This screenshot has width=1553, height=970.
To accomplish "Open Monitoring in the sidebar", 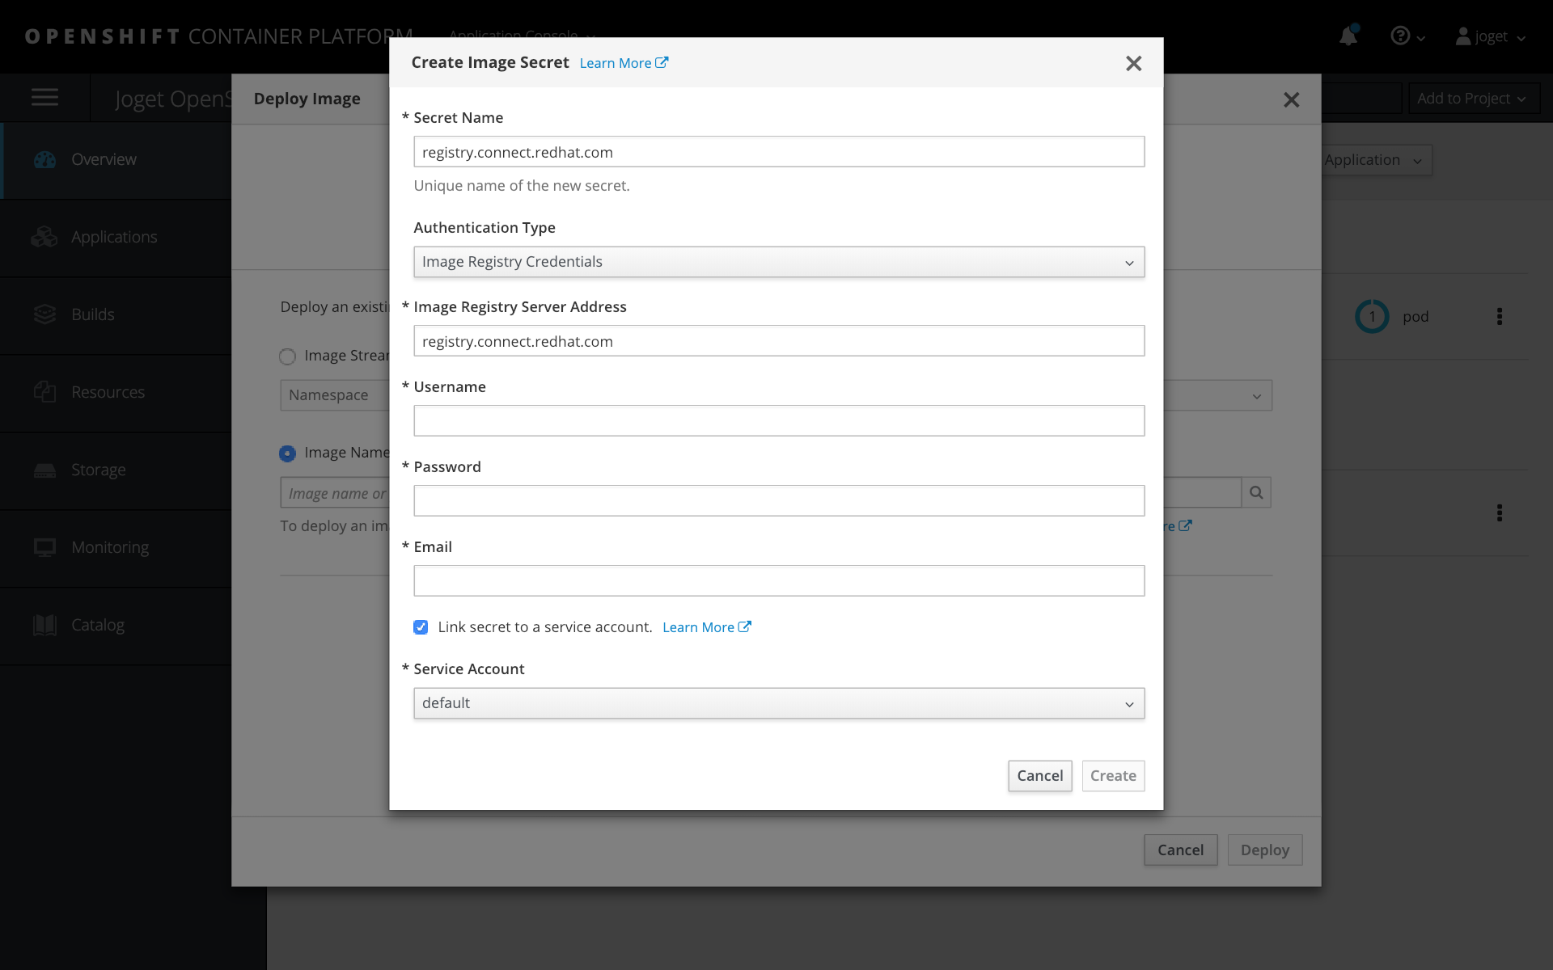I will coord(110,547).
